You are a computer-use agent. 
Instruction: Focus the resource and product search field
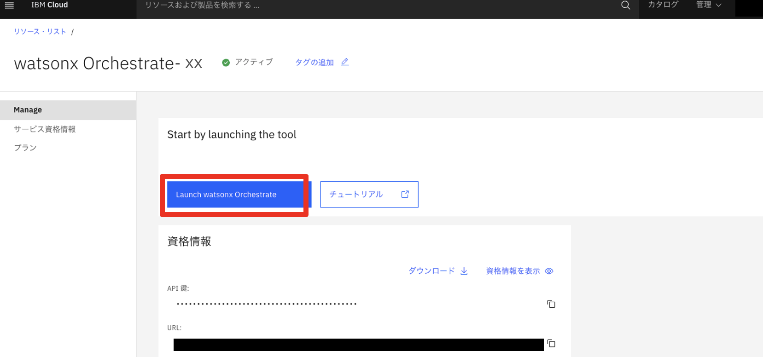pos(378,6)
